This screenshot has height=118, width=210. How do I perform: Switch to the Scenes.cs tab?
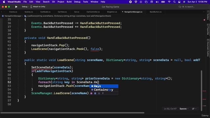coord(29,12)
